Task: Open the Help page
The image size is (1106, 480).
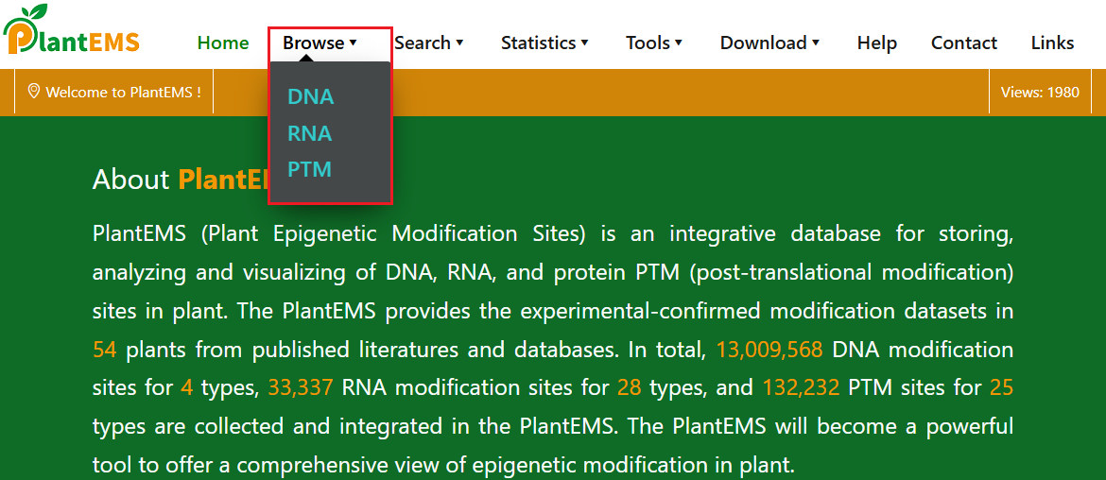Action: click(876, 43)
